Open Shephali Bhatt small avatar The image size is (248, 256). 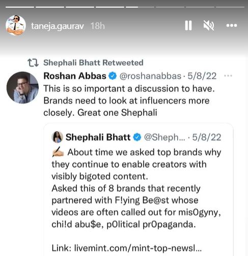[58, 137]
